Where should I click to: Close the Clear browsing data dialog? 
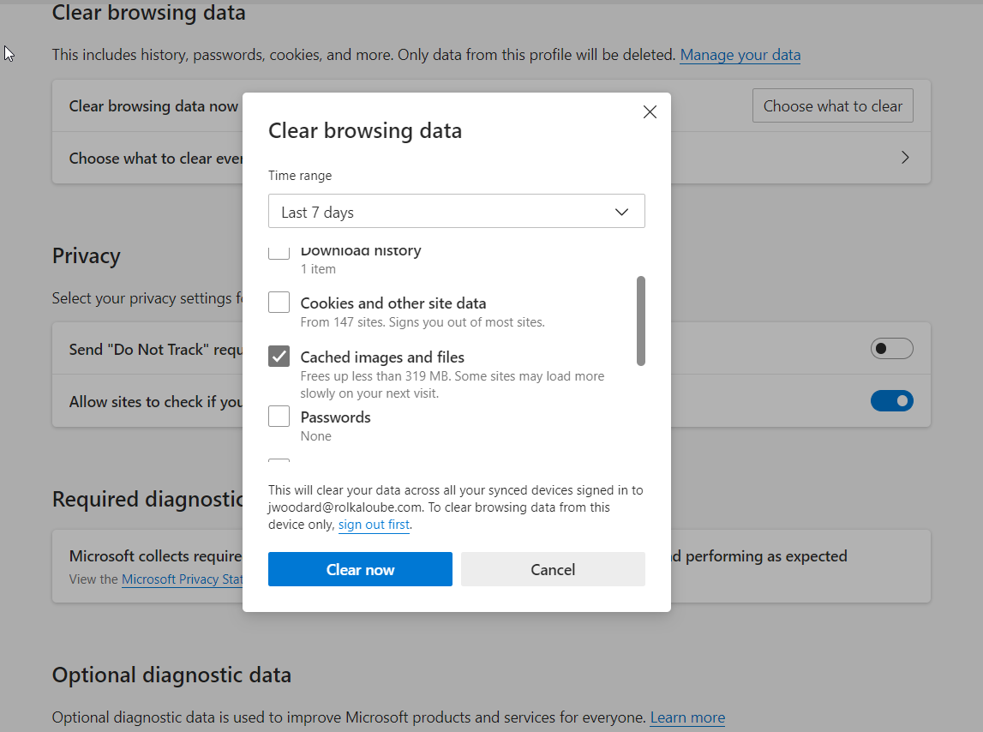pos(649,111)
